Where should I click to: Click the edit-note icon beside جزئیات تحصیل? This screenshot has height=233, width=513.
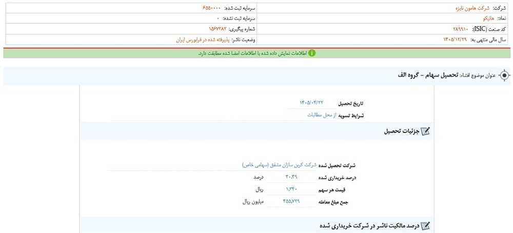point(425,131)
